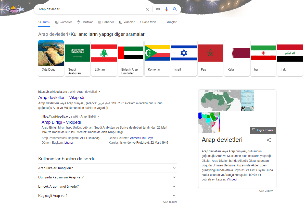Open the Diğer resimler image button
Screen dimensions: 304x205
tap(263, 130)
